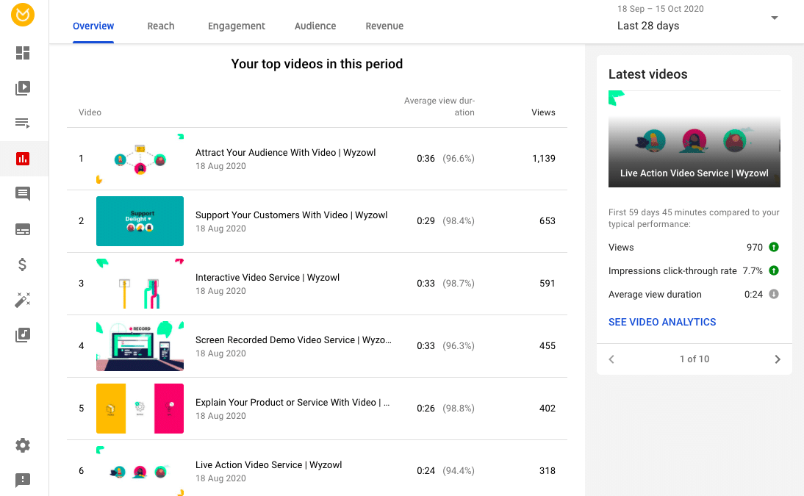The image size is (804, 496).
Task: Go to next latest video
Action: [x=778, y=359]
